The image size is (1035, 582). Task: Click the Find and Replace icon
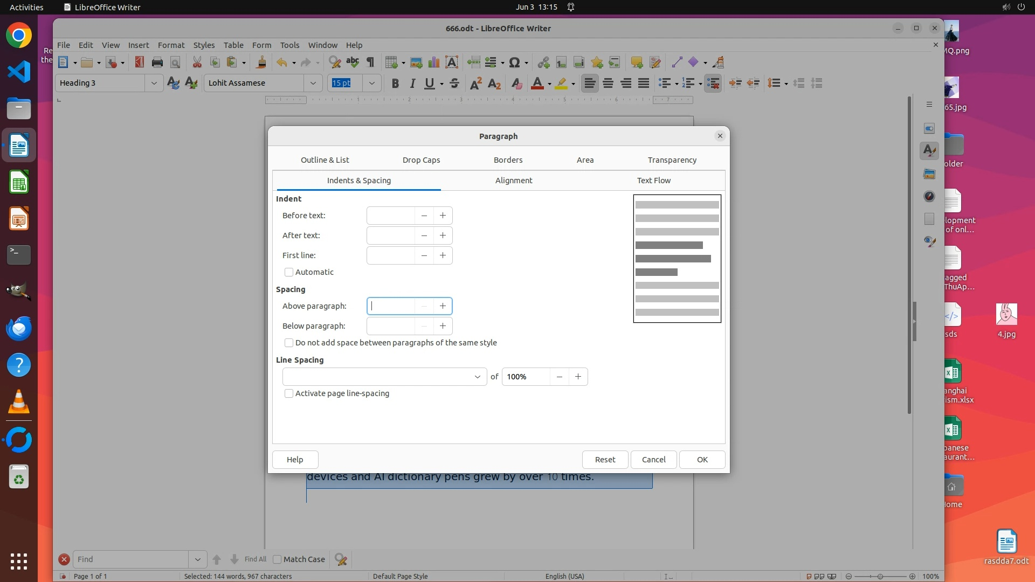point(335,63)
